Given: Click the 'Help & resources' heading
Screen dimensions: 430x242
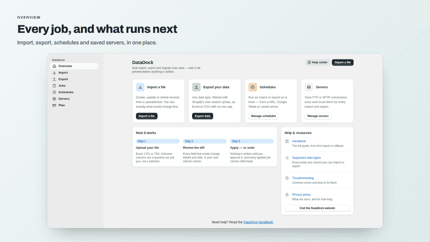Looking at the screenshot, I should point(298,133).
